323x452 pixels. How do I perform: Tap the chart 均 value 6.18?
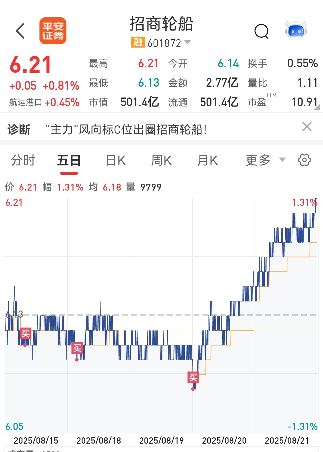coord(112,187)
